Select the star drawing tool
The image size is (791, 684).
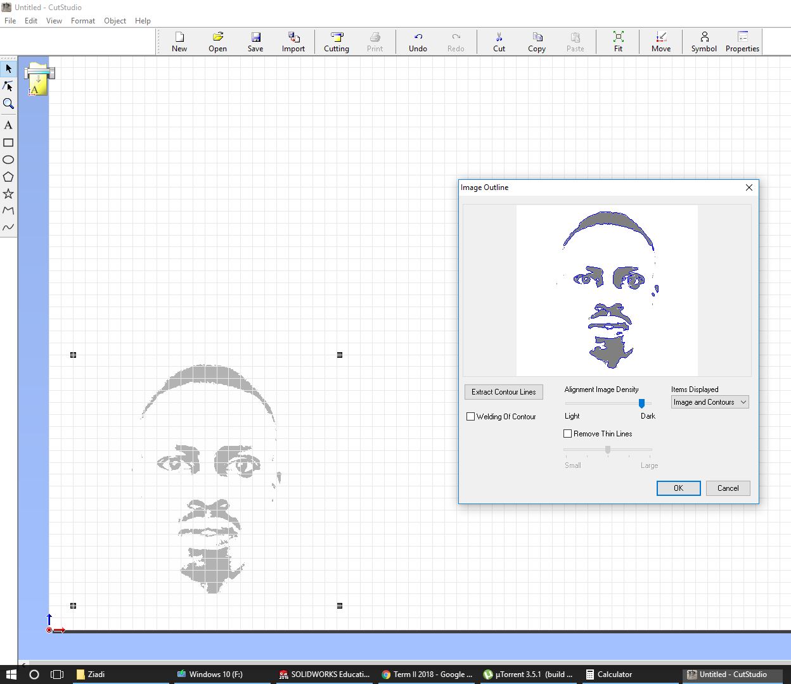coord(8,194)
